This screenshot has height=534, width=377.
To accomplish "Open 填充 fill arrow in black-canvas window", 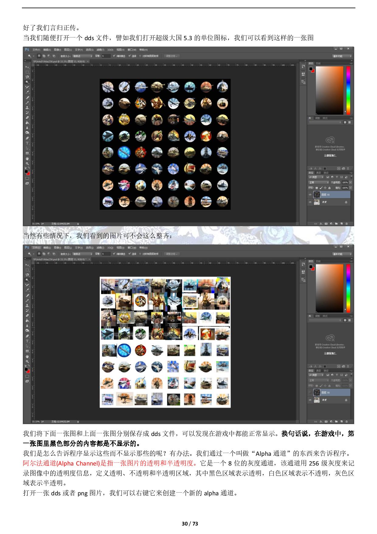I will point(351,188).
